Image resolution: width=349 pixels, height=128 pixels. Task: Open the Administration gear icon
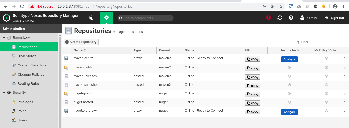tap(107, 18)
